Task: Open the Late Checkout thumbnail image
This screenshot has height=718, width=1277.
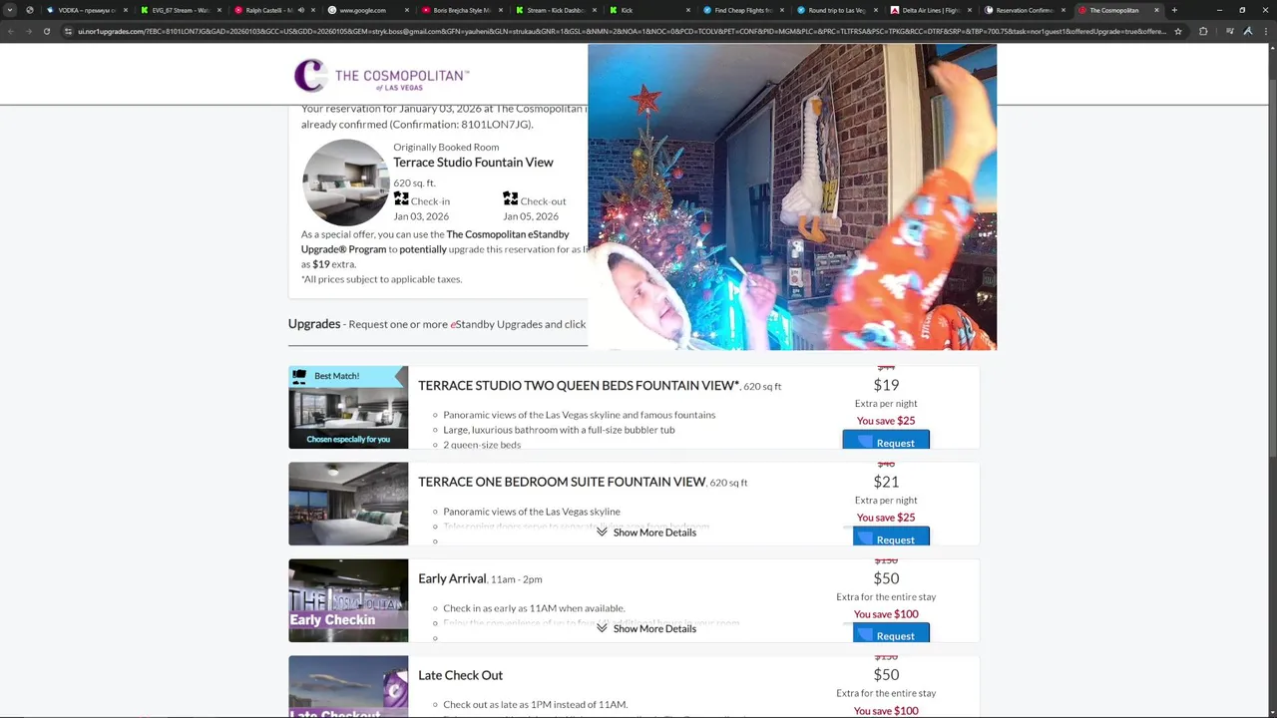Action: [348, 686]
